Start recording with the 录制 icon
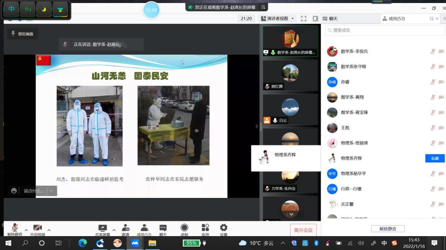 [184, 229]
